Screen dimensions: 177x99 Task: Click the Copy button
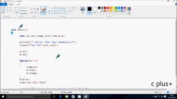9,11
